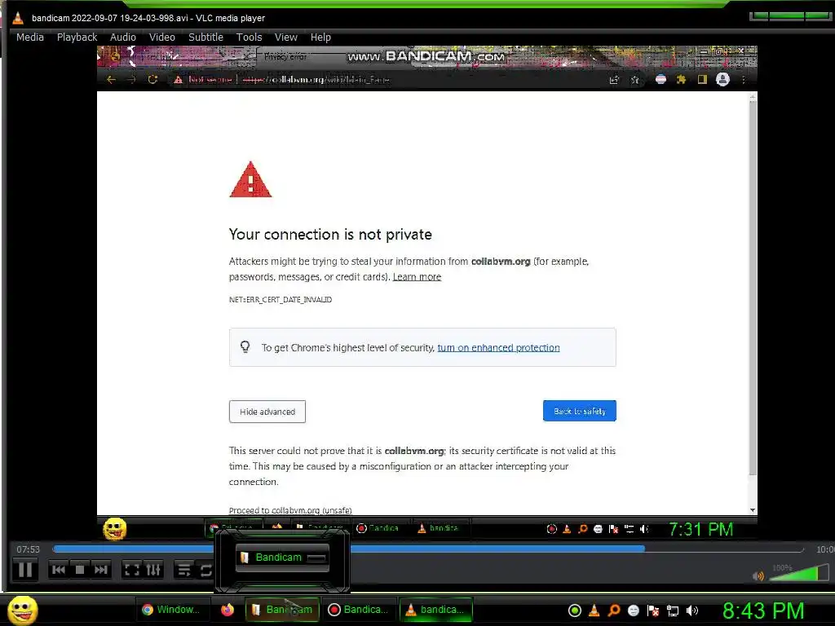Pause the VLC video playback
Viewport: 835px width, 626px height.
[25, 570]
